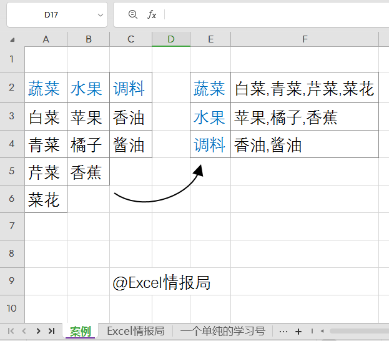Viewport: 389px width, 341px height.
Task: Select column B header
Action: (x=88, y=39)
